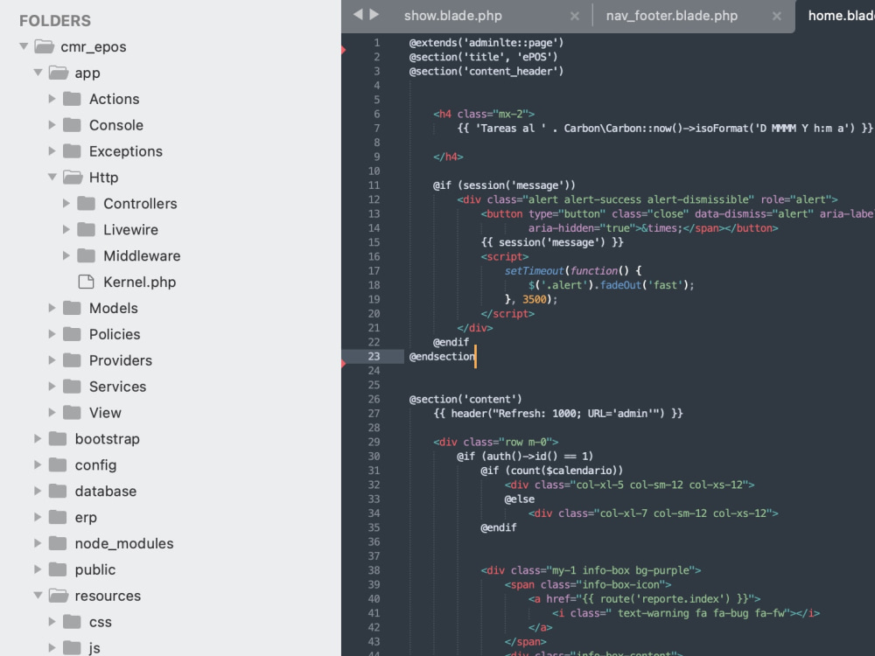Click the Http open folder icon

(73, 177)
